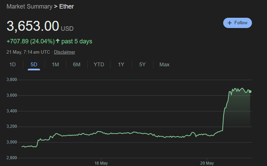Click the USD currency label

[x=67, y=29]
